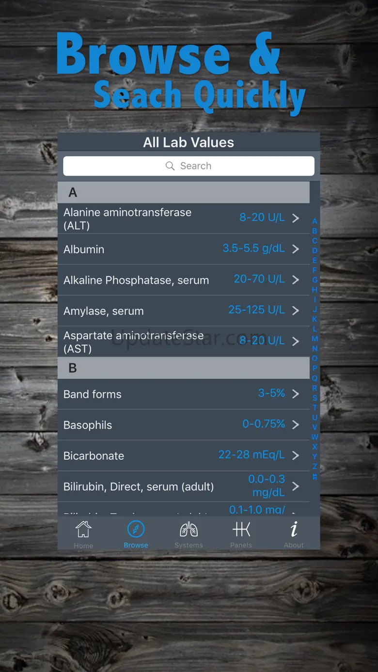This screenshot has width=378, height=672.
Task: Jump to # in alphabet index
Action: pos(315,476)
